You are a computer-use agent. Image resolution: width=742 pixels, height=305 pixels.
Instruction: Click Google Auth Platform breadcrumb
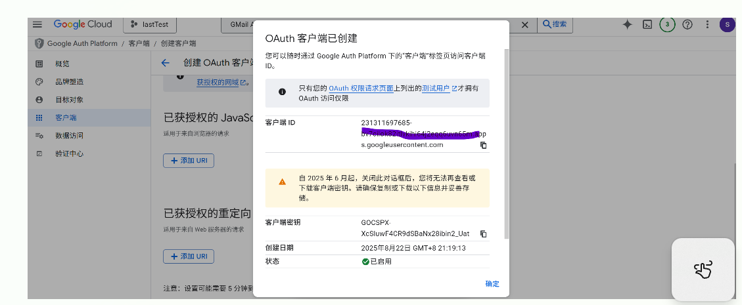click(82, 43)
